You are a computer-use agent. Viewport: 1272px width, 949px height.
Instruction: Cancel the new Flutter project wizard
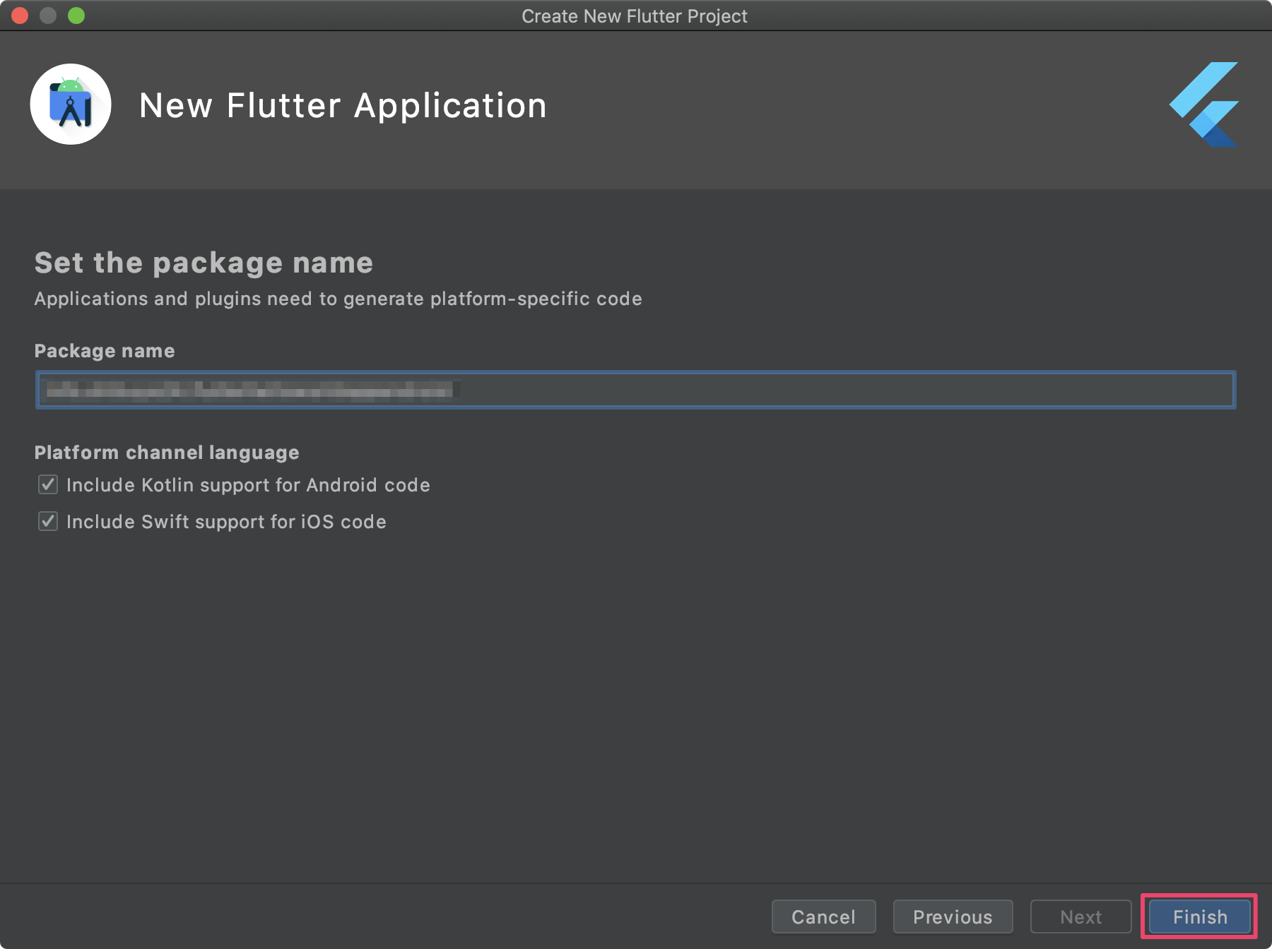click(x=823, y=917)
